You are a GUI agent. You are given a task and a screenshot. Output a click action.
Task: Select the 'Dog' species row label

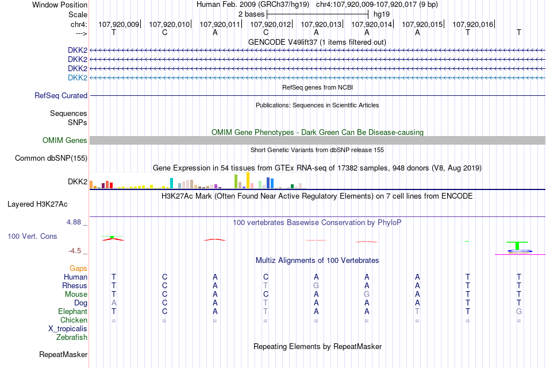click(80, 303)
